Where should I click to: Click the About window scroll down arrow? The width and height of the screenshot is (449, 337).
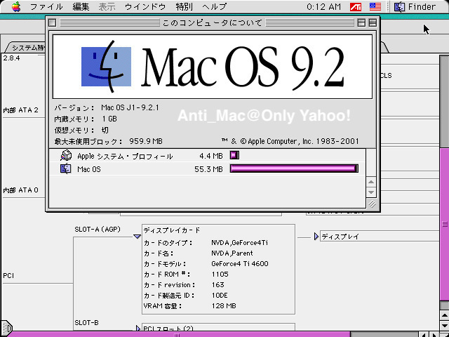(371, 192)
